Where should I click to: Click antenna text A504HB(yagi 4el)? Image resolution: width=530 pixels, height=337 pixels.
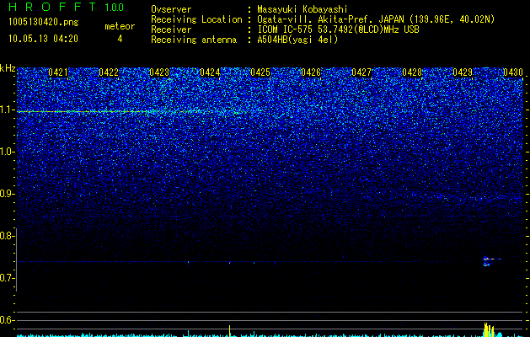point(297,40)
